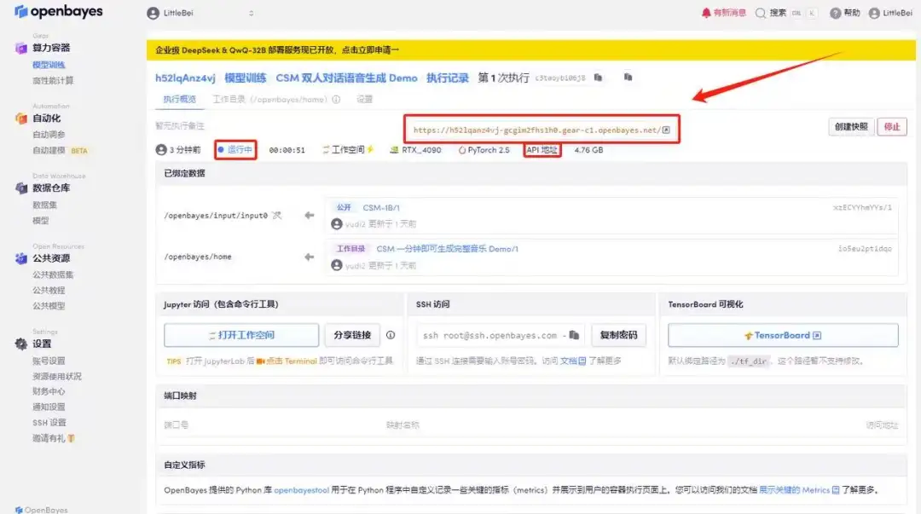Click the LittleBei avatar at top right
Image resolution: width=921 pixels, height=514 pixels.
coord(874,13)
